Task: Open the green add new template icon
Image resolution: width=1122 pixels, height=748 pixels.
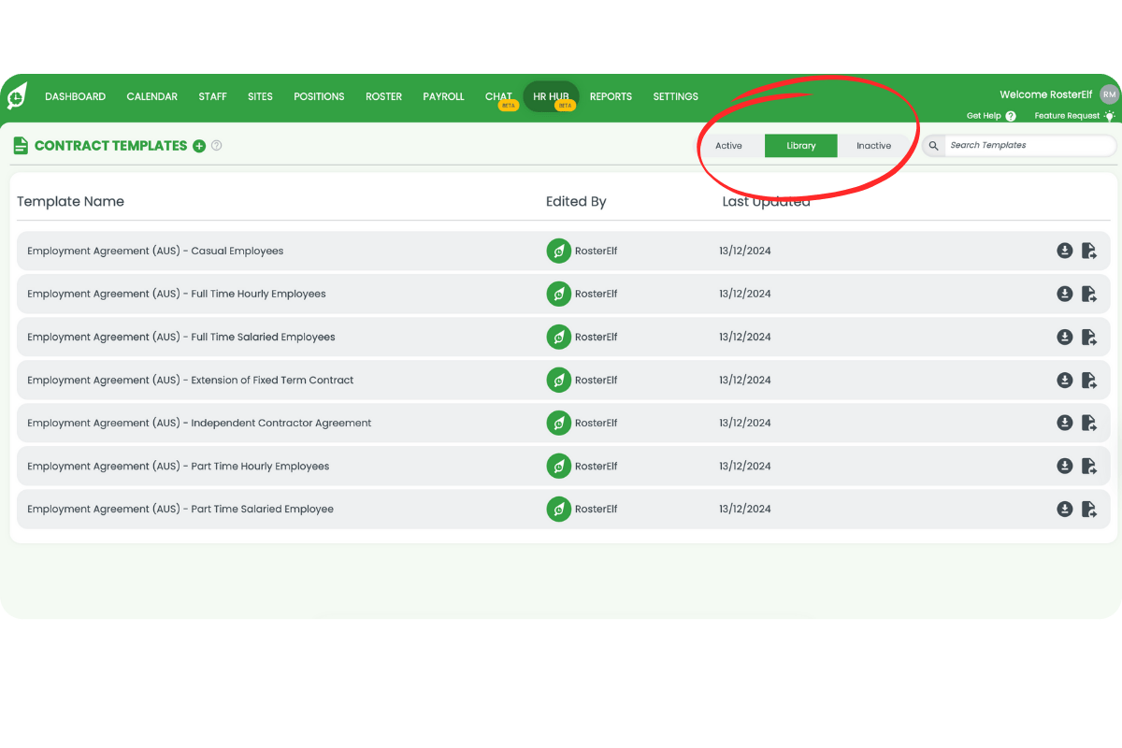Action: pos(199,146)
